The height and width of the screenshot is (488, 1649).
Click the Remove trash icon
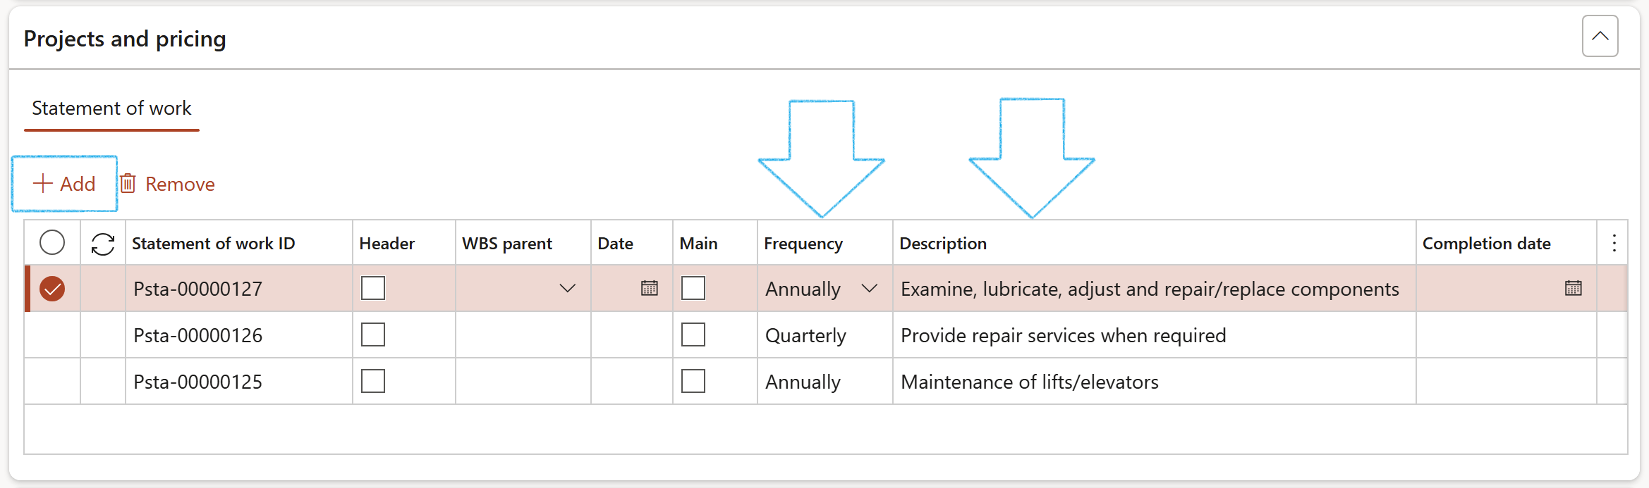click(128, 184)
